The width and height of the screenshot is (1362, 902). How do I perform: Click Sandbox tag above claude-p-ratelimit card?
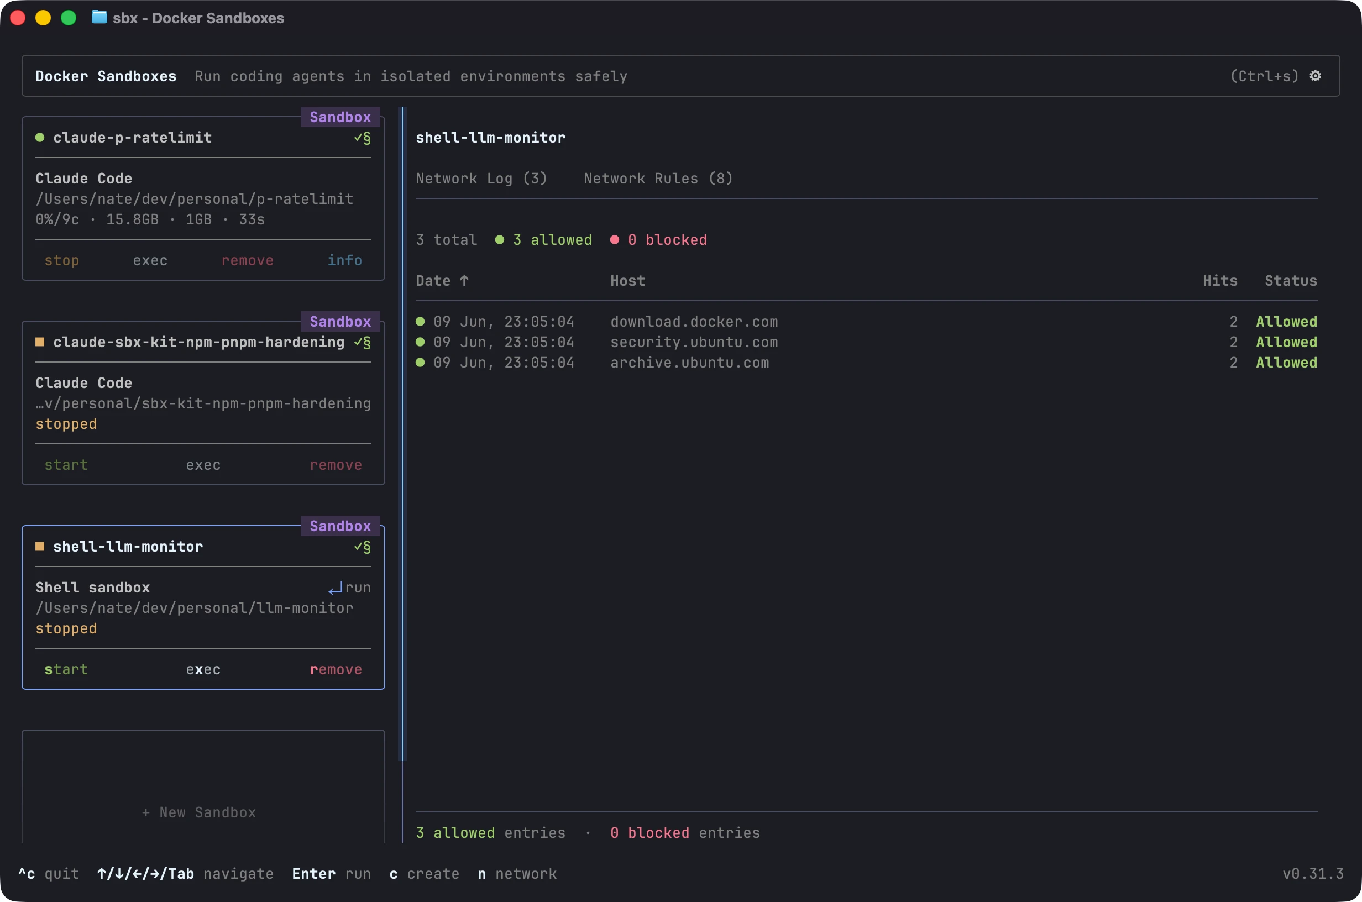coord(340,117)
